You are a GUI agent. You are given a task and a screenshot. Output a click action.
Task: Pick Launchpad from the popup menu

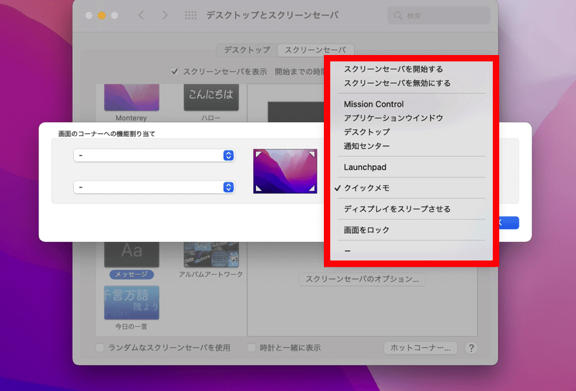click(x=365, y=167)
